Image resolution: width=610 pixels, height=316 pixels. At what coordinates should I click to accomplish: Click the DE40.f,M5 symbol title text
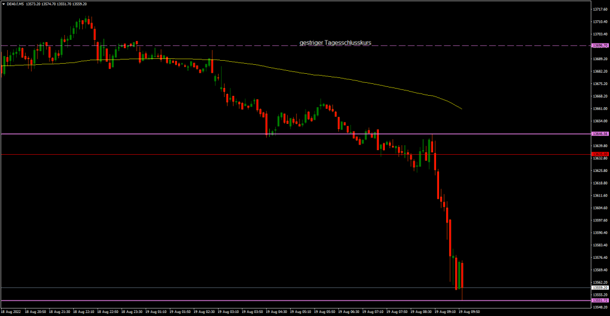(16, 4)
